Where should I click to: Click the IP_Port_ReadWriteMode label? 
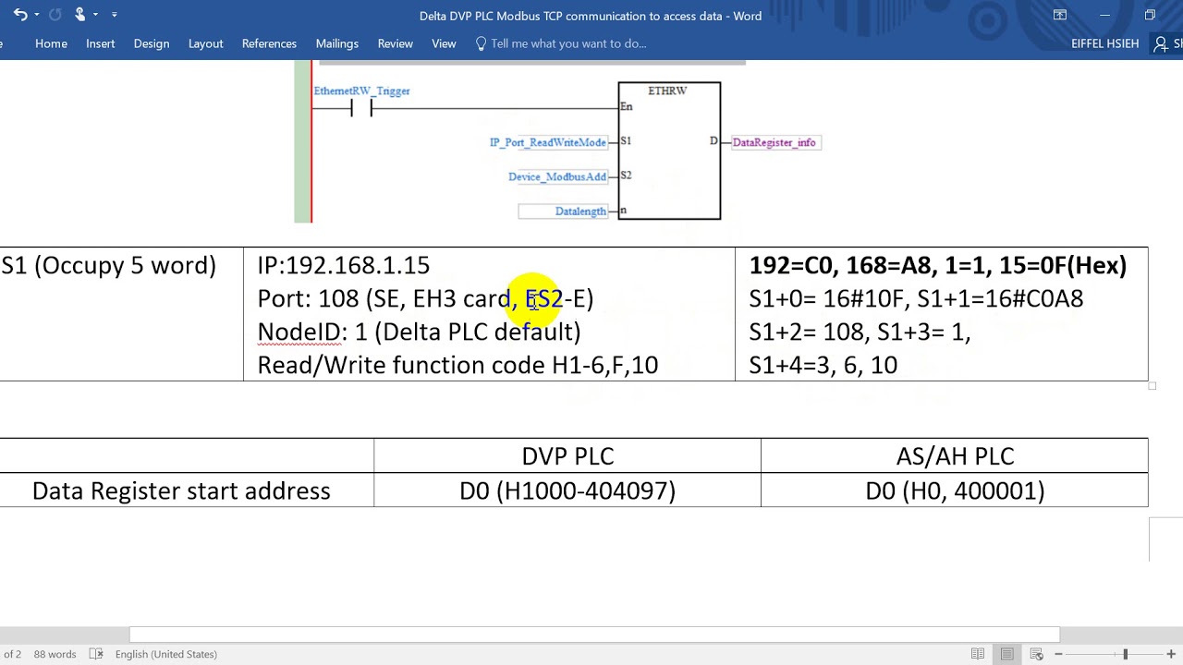(x=548, y=142)
